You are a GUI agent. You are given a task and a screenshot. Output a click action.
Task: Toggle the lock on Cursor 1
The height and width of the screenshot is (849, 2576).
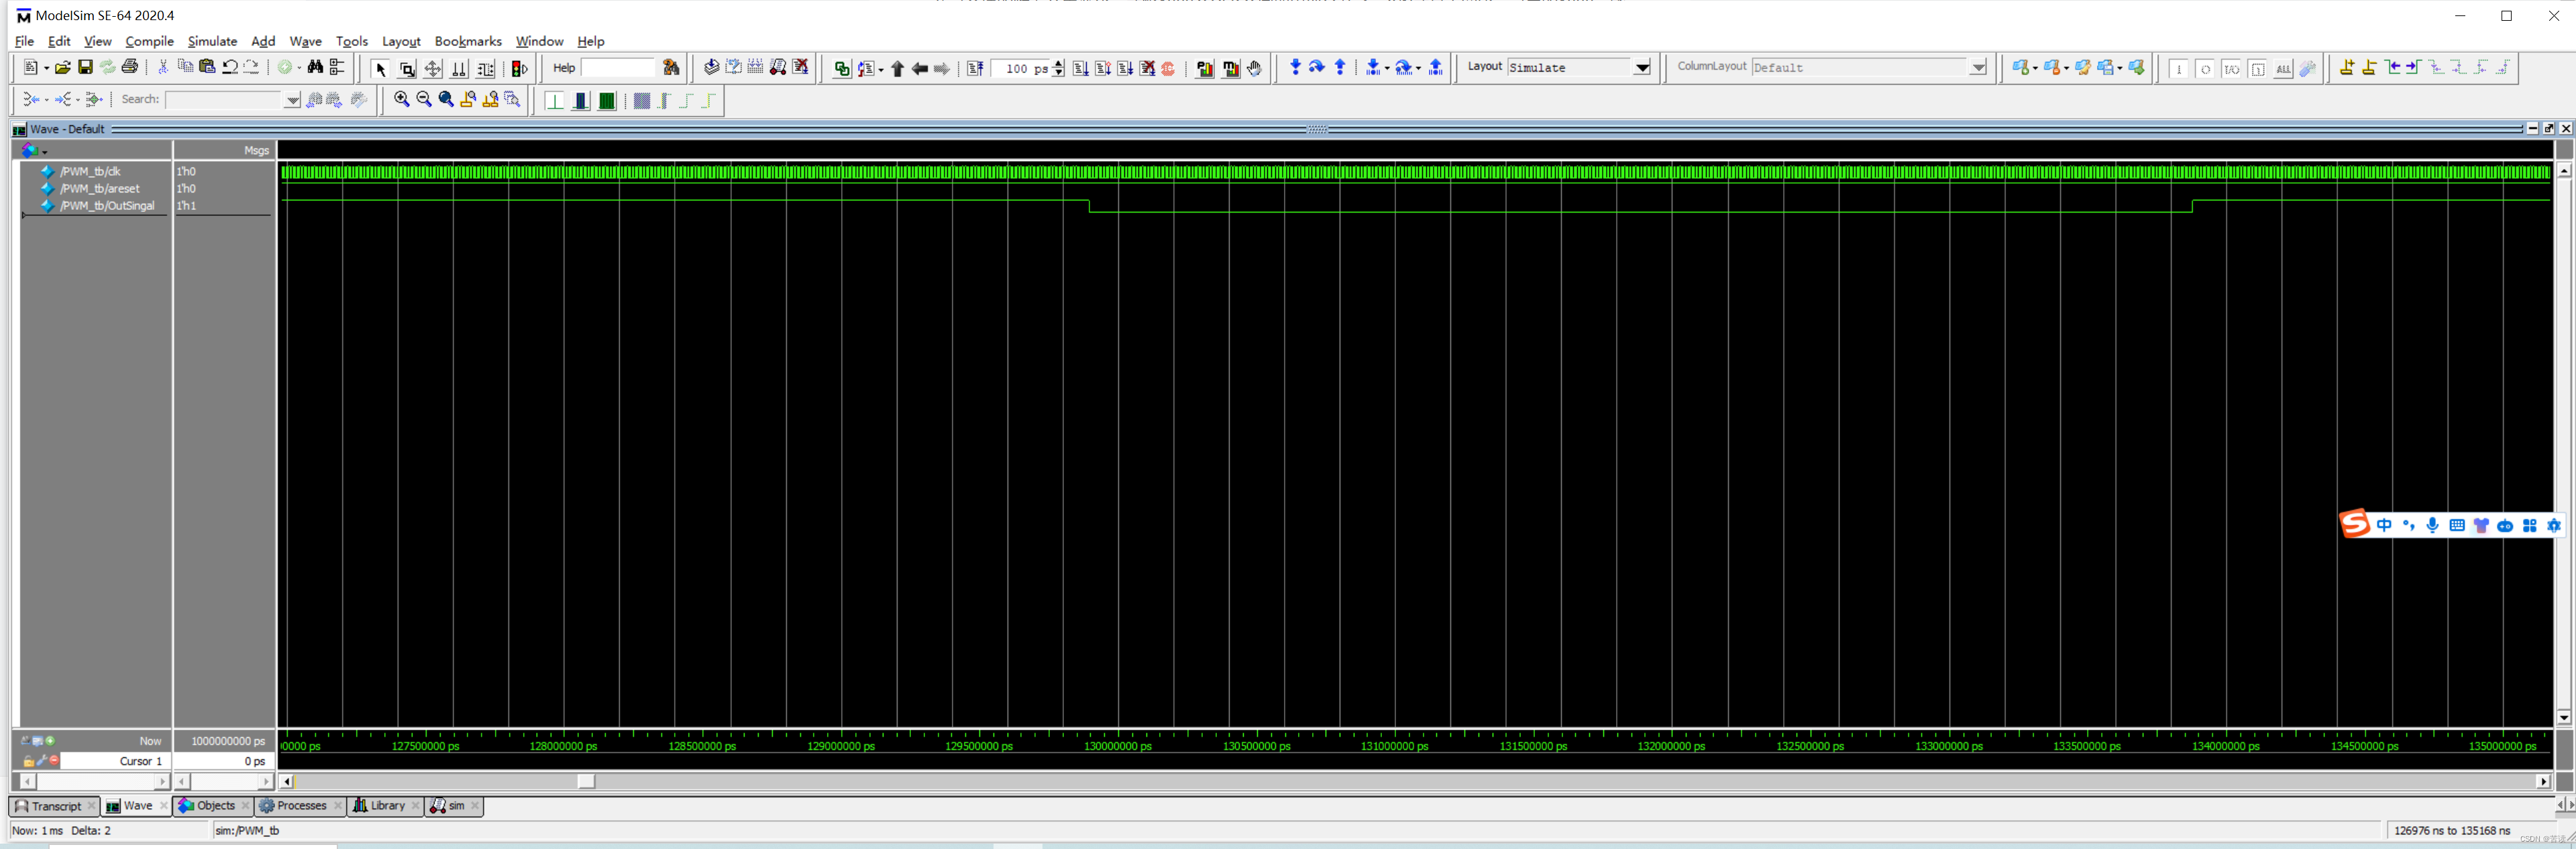(29, 761)
